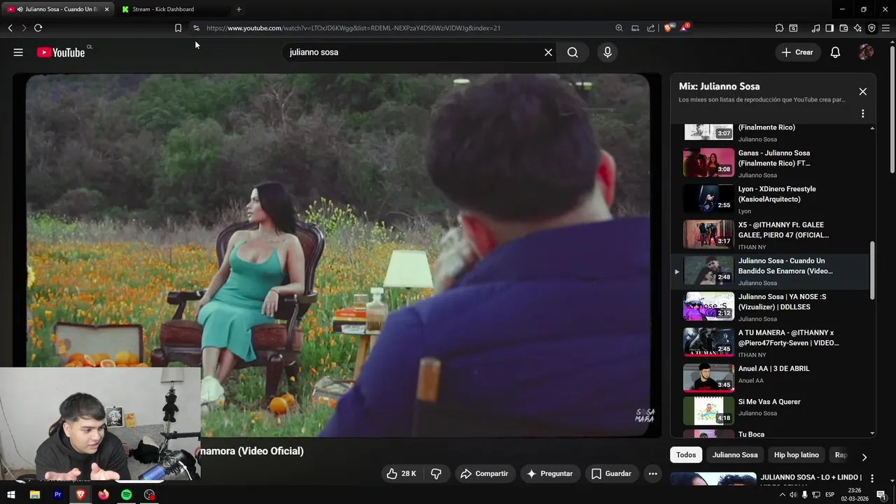896x504 pixels.
Task: Open the browser main menu
Action: 885,28
